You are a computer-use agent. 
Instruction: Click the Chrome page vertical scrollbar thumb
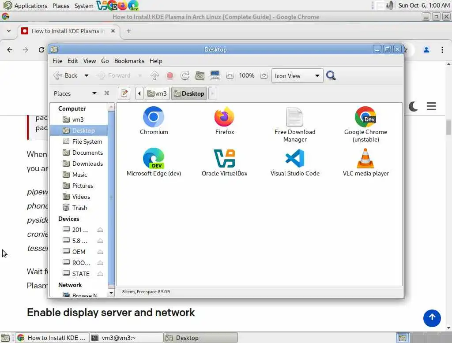click(x=448, y=127)
